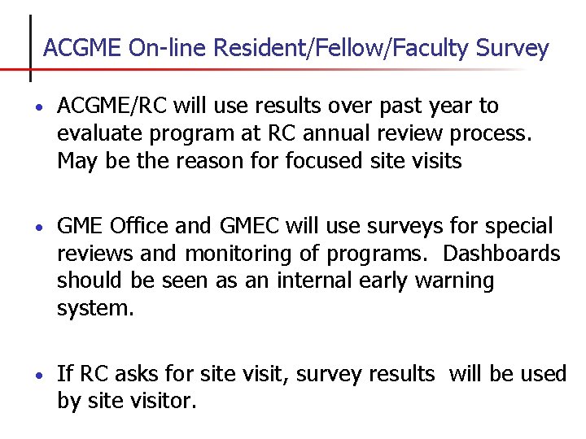
Task: Select the third blue bullet point marker
Action: (x=39, y=375)
